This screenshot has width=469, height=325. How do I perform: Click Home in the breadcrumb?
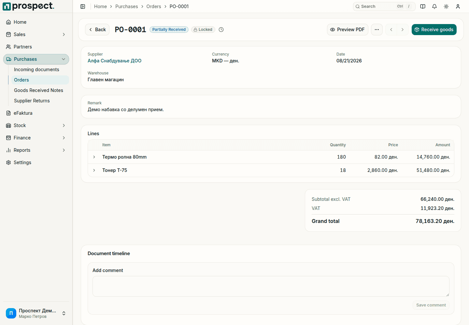[x=100, y=6]
